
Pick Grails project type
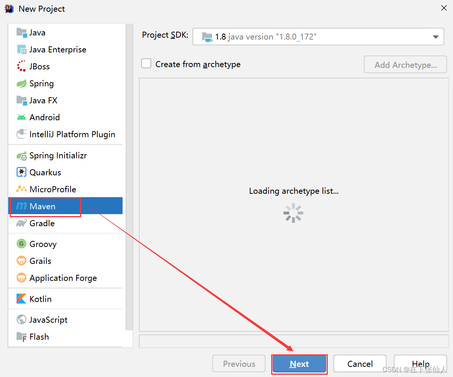point(40,261)
